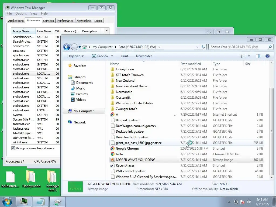
Task: Open the address bar history dropdown
Action: point(197,47)
